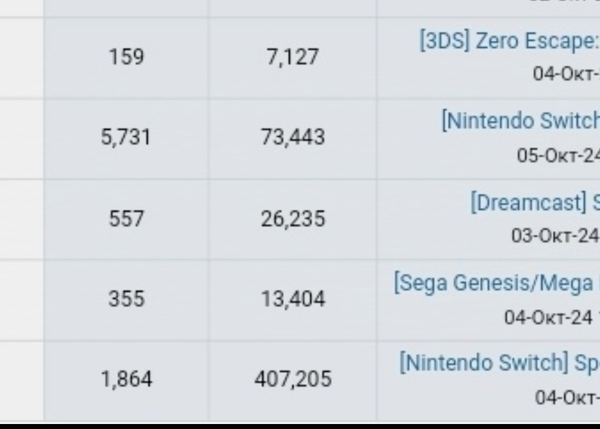The width and height of the screenshot is (600, 429).
Task: Open the [Sega Genesis/Mega topic link
Action: [x=497, y=283]
